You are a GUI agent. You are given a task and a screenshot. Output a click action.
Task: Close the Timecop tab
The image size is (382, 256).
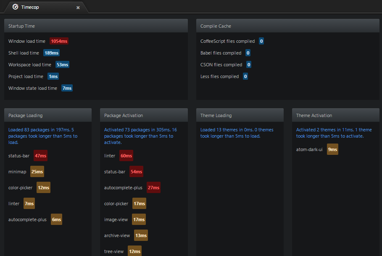click(x=78, y=8)
